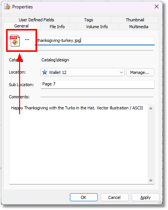This screenshot has width=168, height=210.
Task: Click the Apply button
Action: tap(145, 197)
